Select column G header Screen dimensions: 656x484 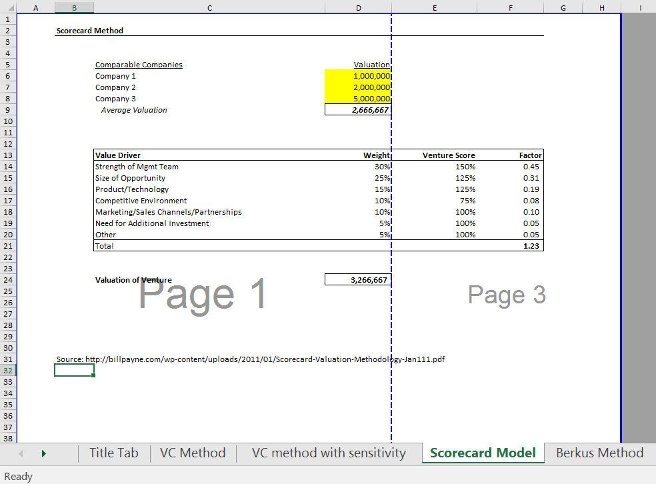[563, 8]
